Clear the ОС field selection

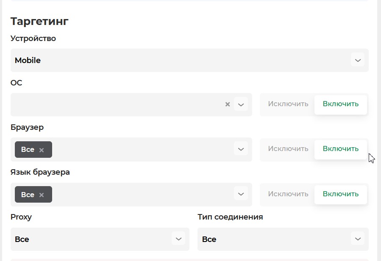(228, 104)
